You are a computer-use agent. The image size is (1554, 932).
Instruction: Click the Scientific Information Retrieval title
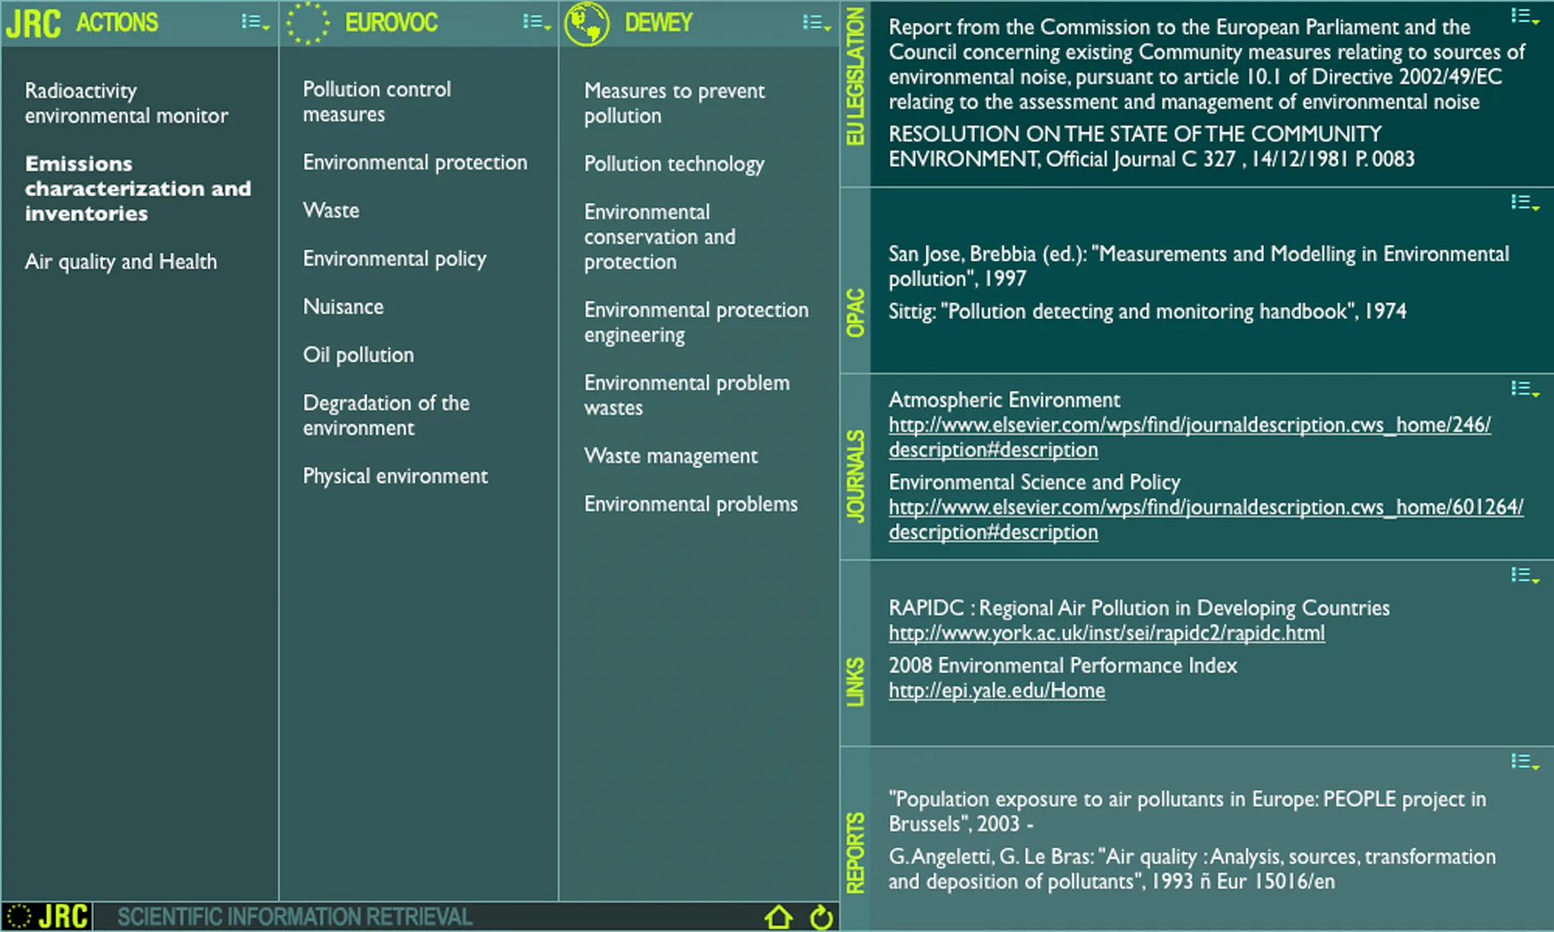[294, 917]
